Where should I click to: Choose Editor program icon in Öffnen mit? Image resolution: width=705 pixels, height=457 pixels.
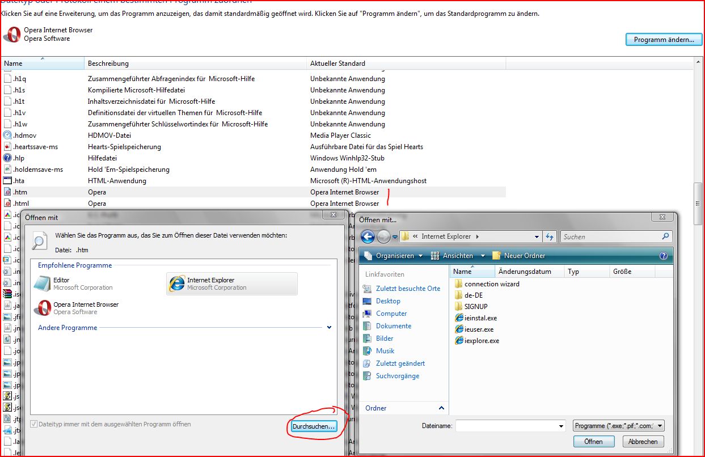[x=42, y=283]
